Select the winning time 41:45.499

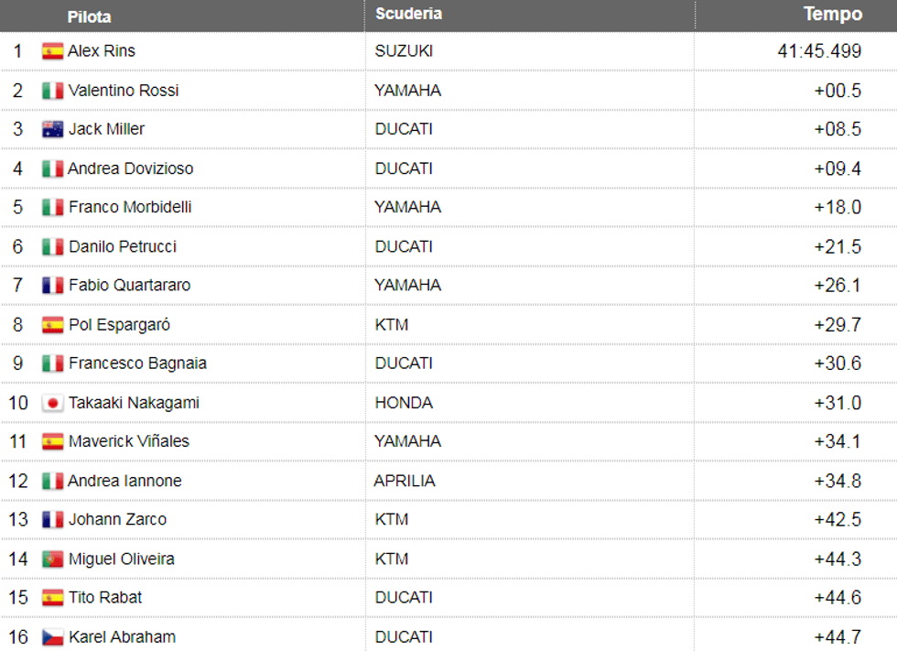819,51
